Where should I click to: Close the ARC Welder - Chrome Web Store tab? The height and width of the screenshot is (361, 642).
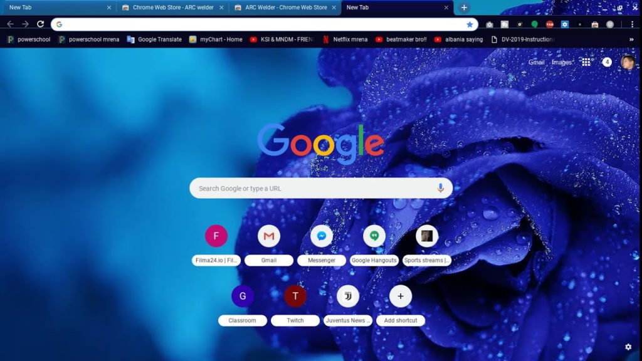pos(334,8)
